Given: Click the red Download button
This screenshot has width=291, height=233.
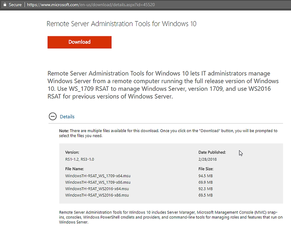Looking at the screenshot, I should click(x=80, y=42).
